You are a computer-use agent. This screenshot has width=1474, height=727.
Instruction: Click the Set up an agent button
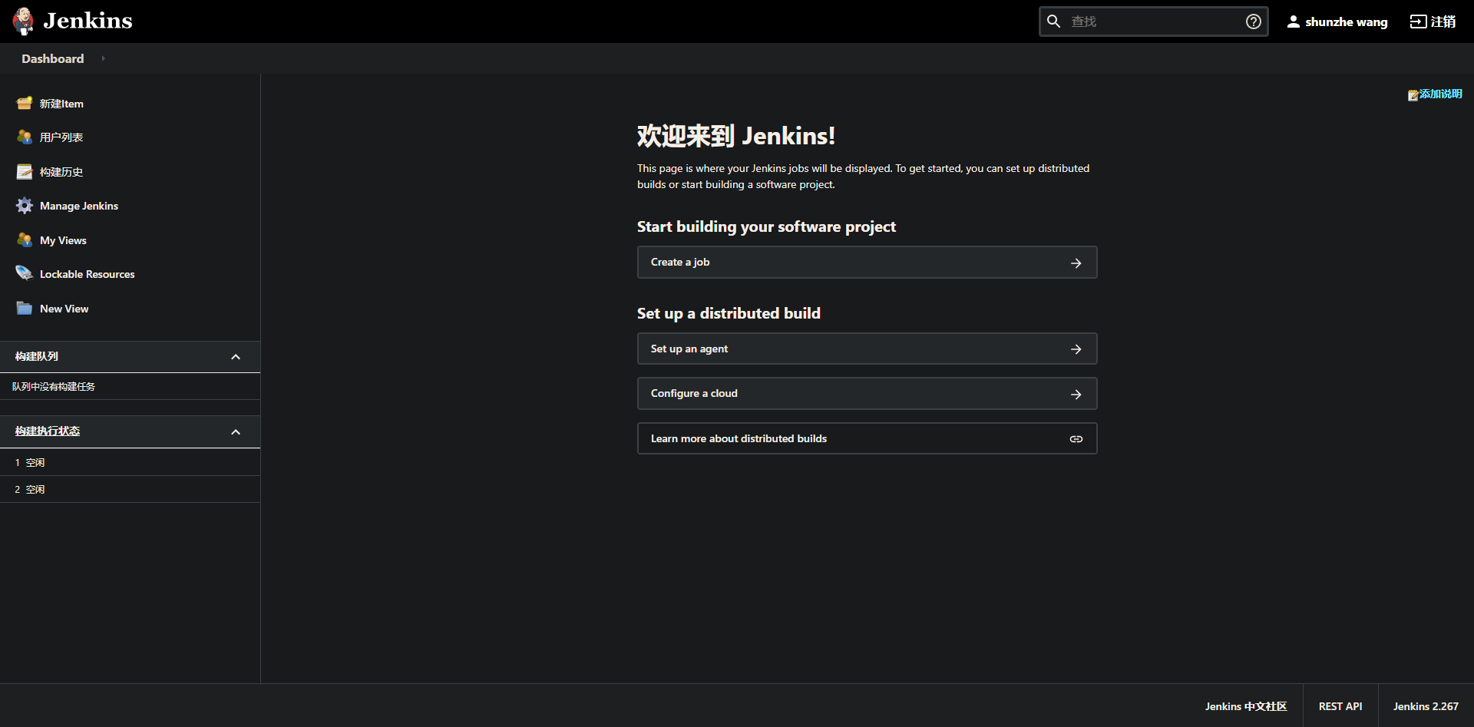(x=867, y=349)
